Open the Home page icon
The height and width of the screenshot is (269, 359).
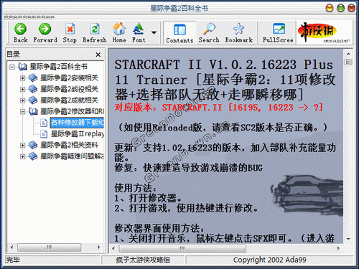[x=119, y=29]
